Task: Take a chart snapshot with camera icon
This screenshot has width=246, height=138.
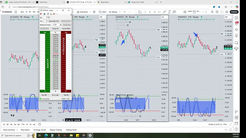Action: pos(227,12)
